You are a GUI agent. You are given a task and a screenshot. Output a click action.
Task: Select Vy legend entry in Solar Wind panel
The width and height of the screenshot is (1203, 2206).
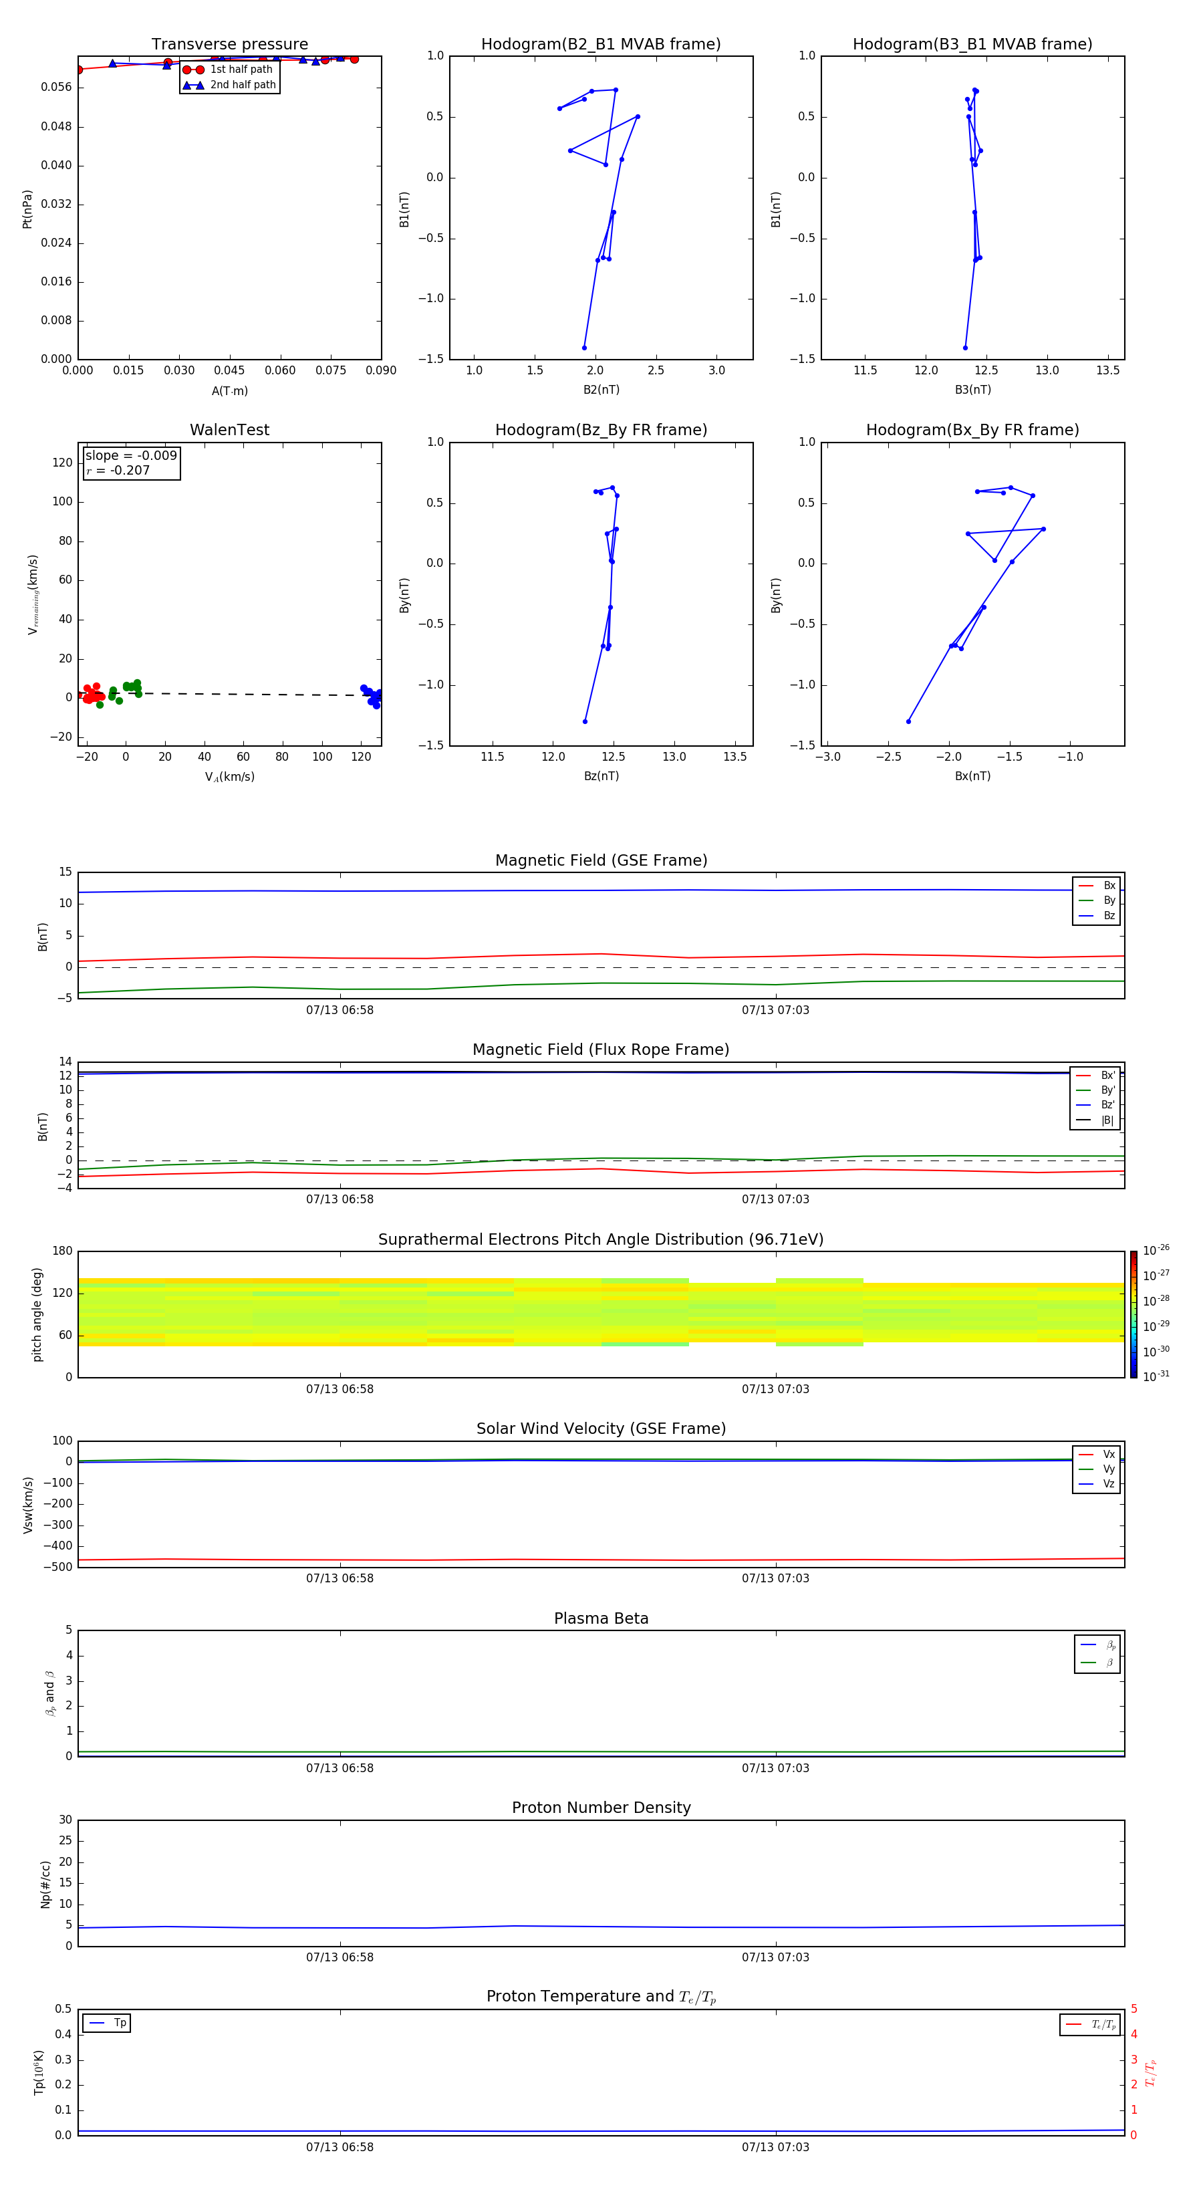(1096, 1469)
